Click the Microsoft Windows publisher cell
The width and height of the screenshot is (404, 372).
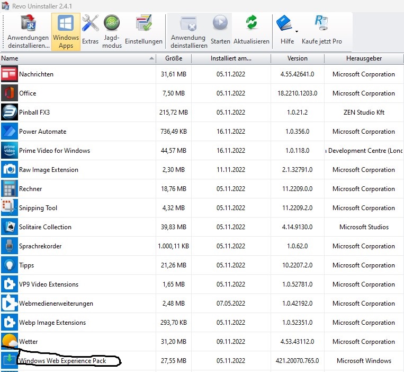[x=364, y=361]
